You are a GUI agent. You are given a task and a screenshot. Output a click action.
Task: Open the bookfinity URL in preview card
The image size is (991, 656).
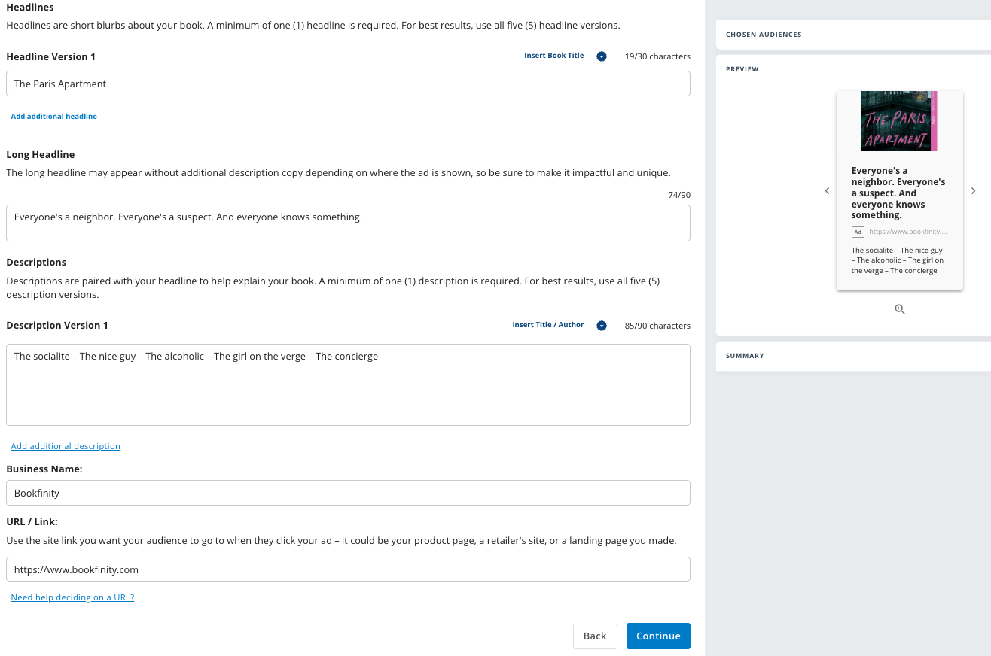908,232
